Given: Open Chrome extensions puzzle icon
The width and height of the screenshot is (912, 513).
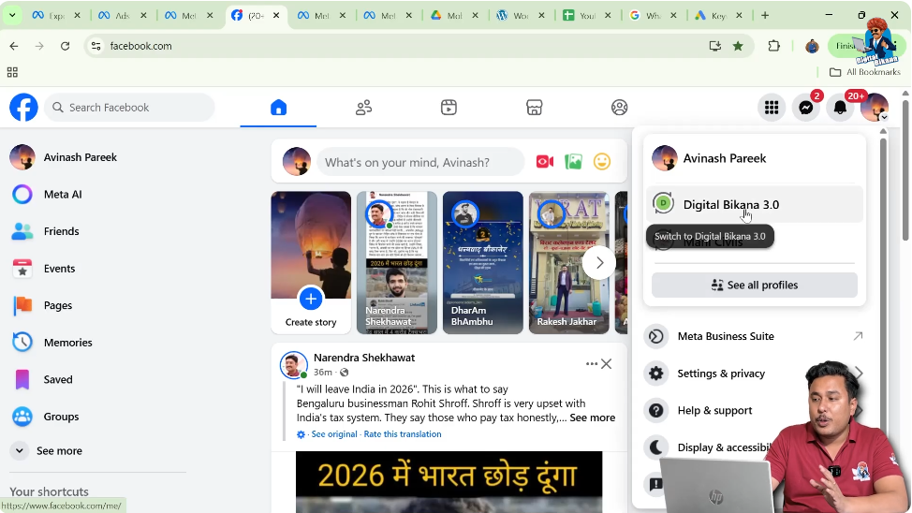Looking at the screenshot, I should 773,46.
